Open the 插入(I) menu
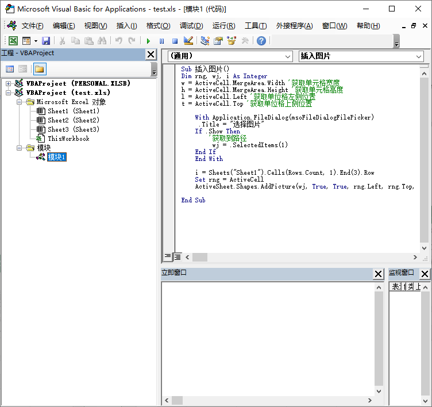Viewport: 432px width, 407px height. click(127, 26)
